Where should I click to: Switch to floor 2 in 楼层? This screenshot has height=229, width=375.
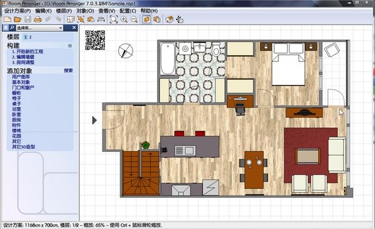pos(31,37)
